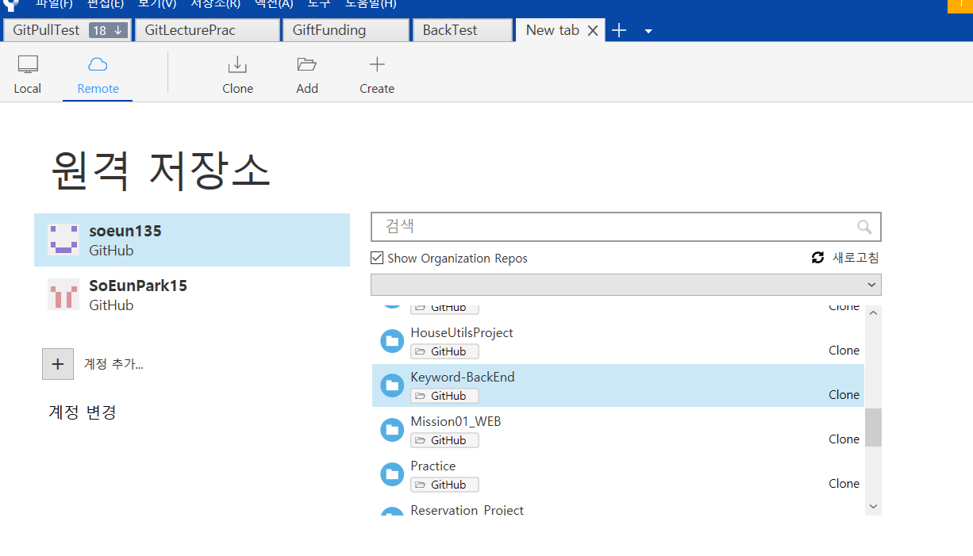Click the Add folder toolbar icon
The image size is (973, 556).
coord(306,65)
